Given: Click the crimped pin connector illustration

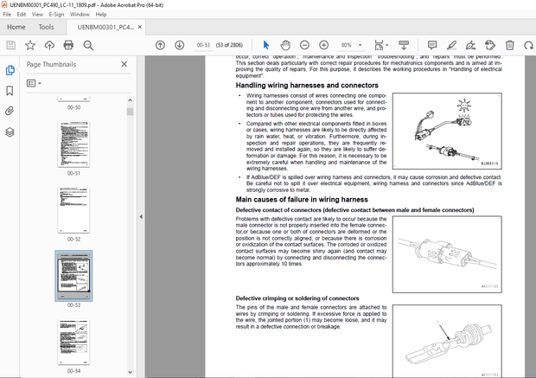Looking at the screenshot, I should click(x=447, y=342).
